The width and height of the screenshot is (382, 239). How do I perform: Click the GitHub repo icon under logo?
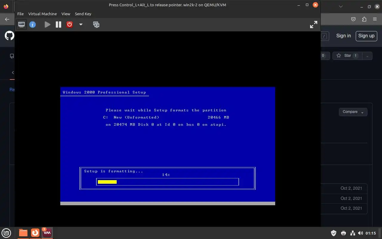pos(12,56)
